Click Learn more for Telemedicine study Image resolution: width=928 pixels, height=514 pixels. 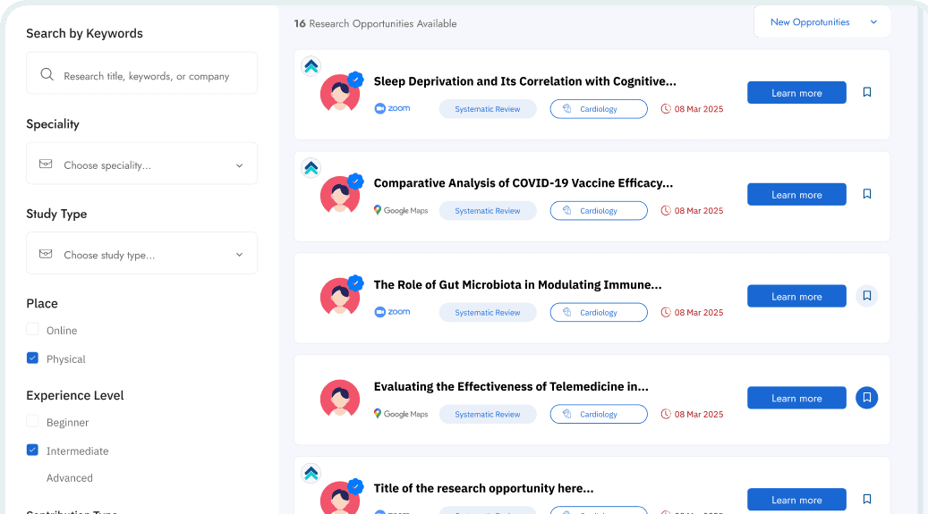tap(796, 399)
